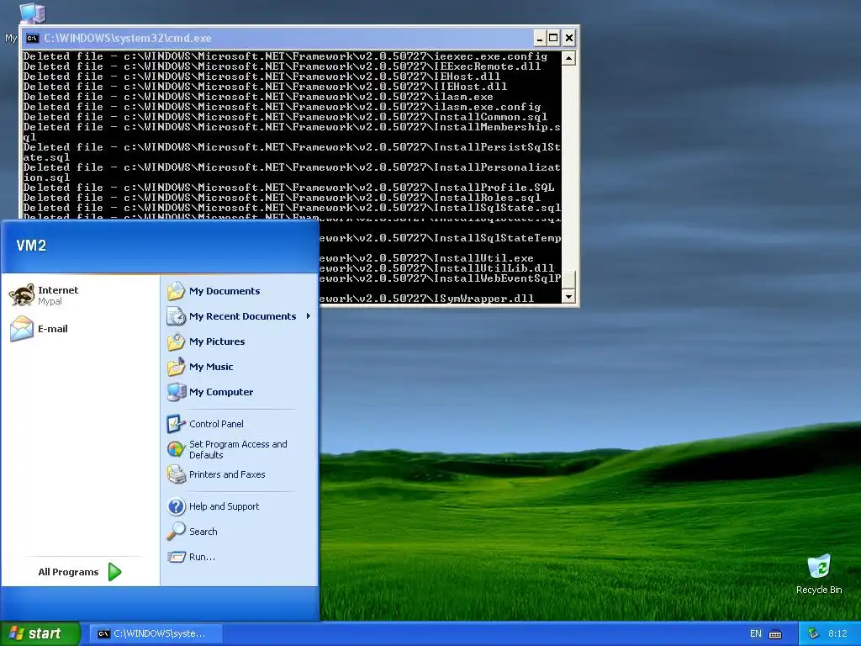Close the cmd.exe window
861x646 pixels.
(569, 38)
